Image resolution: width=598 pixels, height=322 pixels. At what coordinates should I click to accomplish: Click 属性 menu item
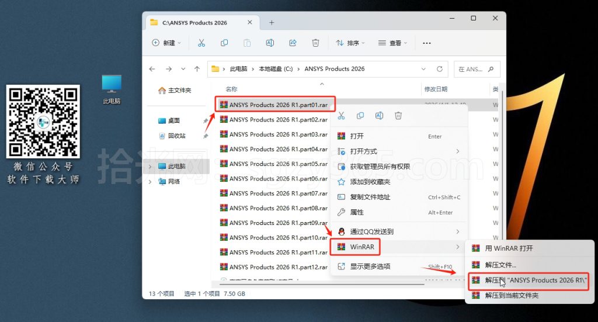(399, 213)
